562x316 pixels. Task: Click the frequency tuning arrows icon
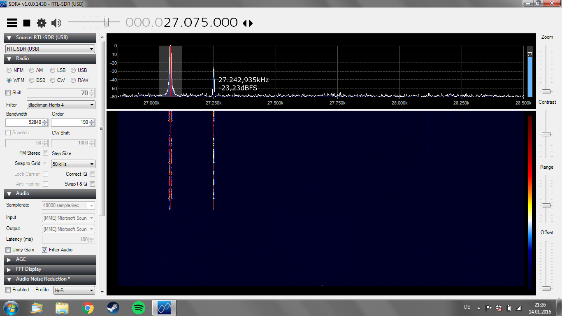click(x=248, y=23)
